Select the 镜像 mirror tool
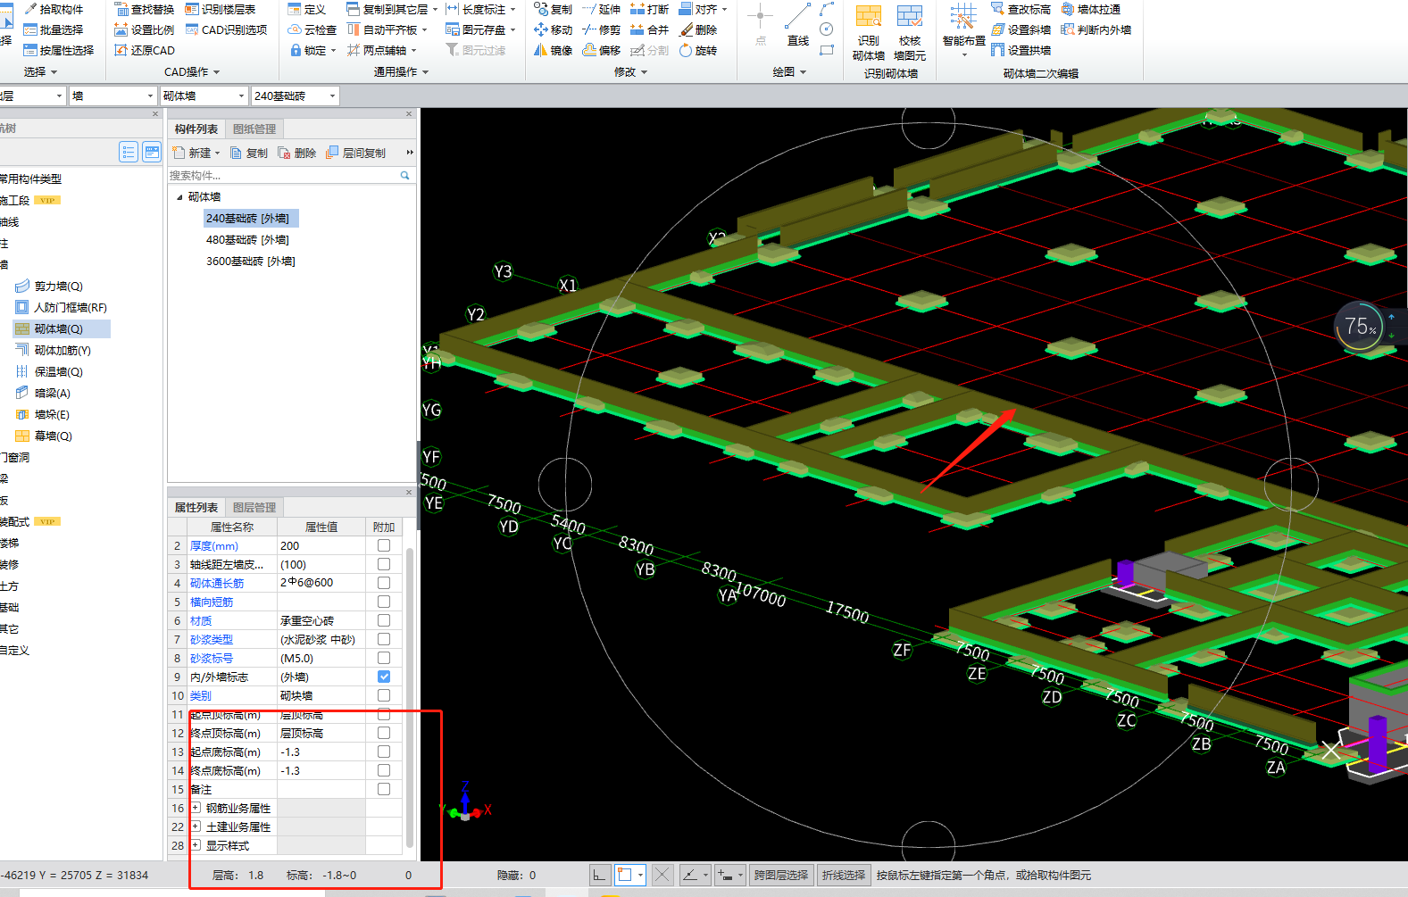This screenshot has height=897, width=1408. point(553,50)
